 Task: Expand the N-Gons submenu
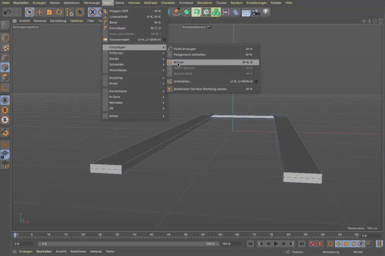tap(135, 97)
